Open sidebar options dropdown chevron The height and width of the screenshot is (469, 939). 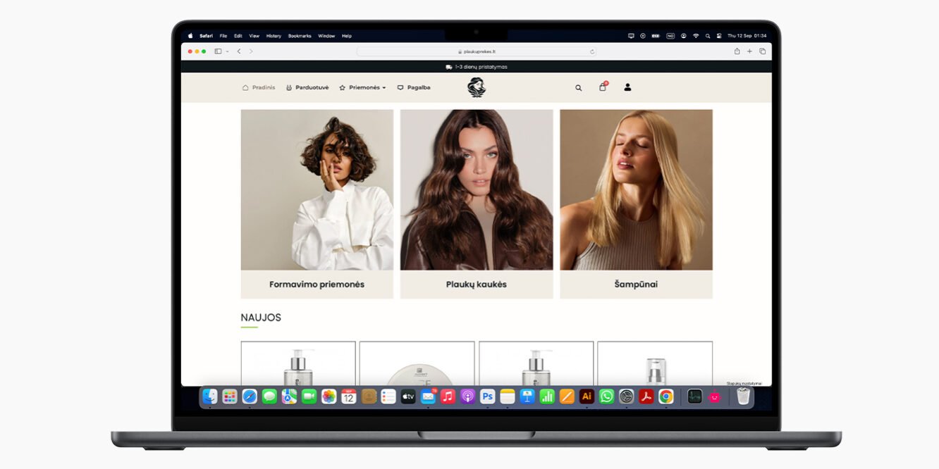(x=227, y=51)
